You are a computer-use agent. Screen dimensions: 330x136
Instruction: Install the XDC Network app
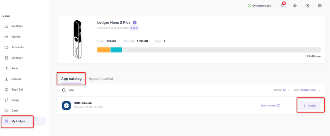(x=310, y=106)
